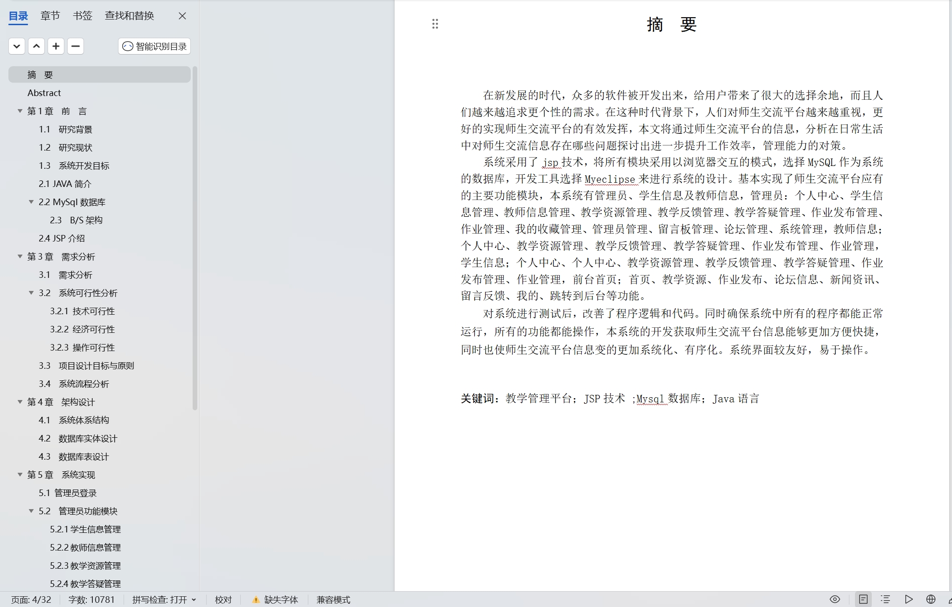
Task: Click the minus demote level button
Action: 76,46
